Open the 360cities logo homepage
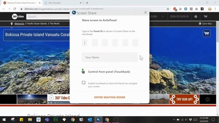The width and height of the screenshot is (219, 123). tap(18, 16)
